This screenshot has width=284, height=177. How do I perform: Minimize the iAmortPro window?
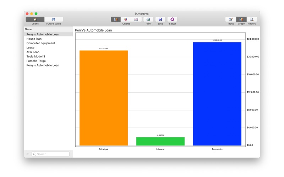click(32, 14)
